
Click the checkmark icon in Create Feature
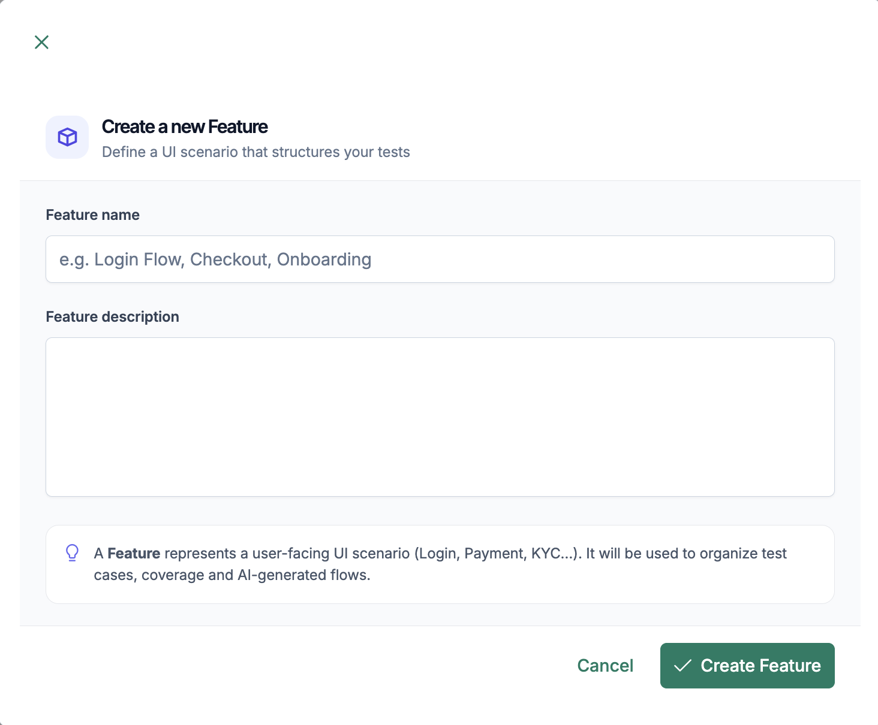pyautogui.click(x=682, y=666)
